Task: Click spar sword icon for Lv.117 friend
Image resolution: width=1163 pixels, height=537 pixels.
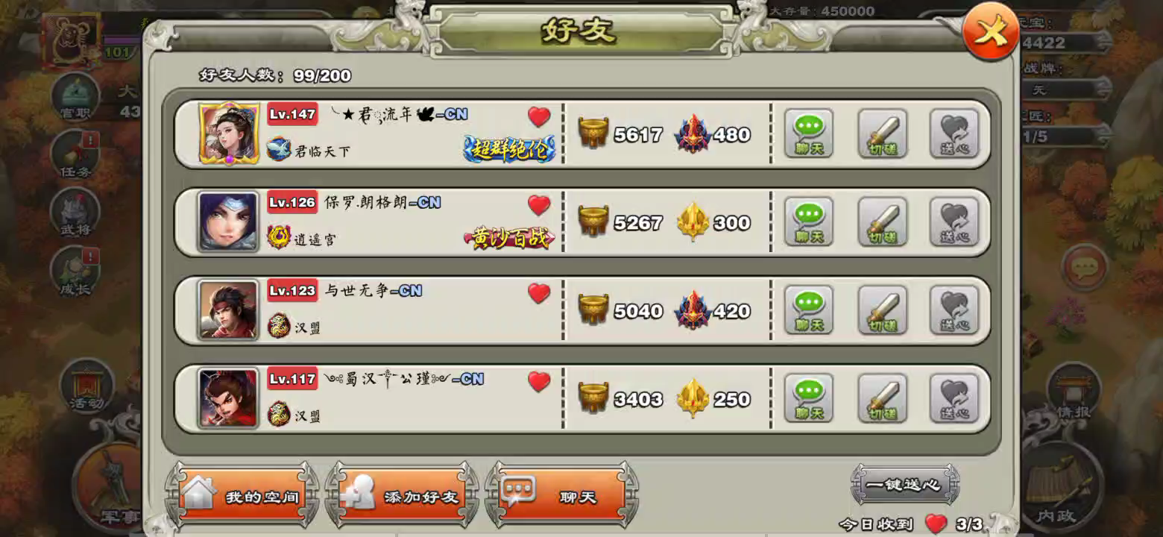Action: coord(882,398)
